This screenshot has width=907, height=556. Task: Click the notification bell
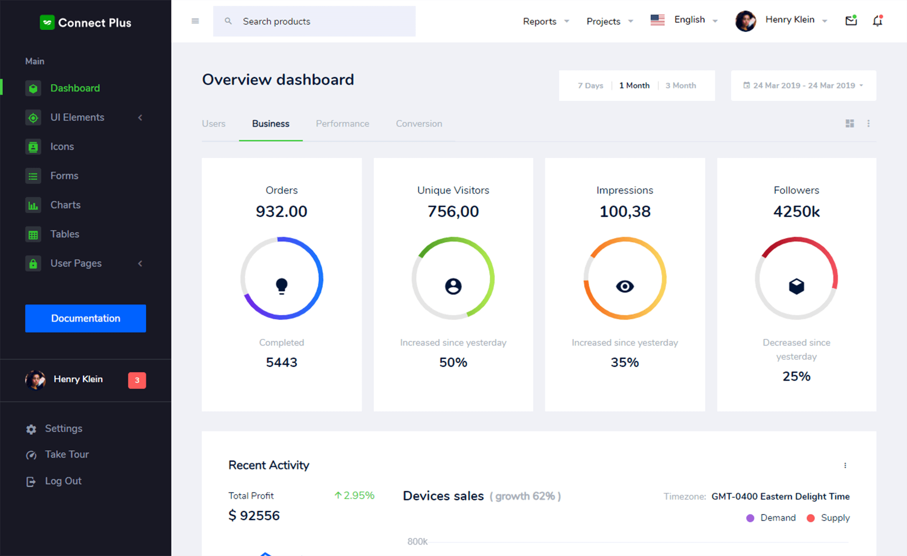[x=878, y=21]
